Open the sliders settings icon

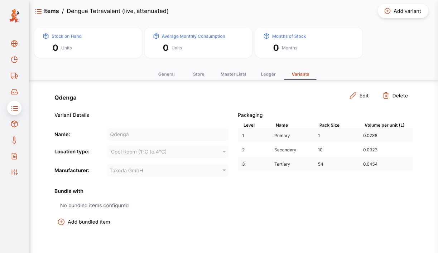[14, 172]
